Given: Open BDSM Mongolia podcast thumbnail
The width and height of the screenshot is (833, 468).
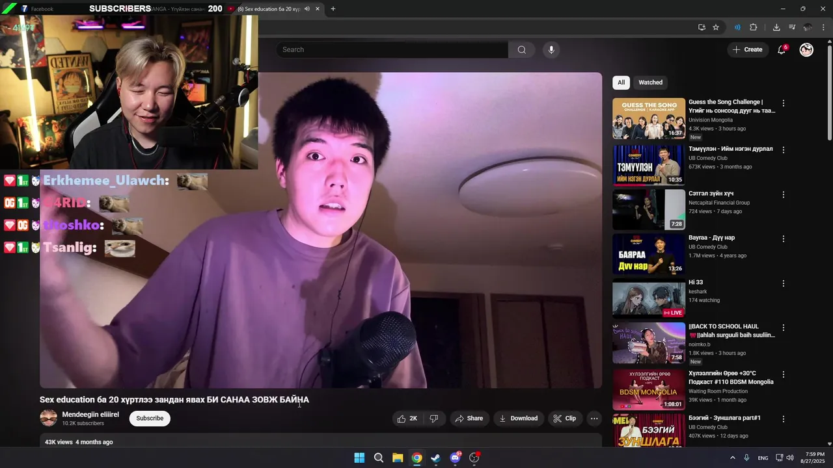Looking at the screenshot, I should click(x=649, y=389).
